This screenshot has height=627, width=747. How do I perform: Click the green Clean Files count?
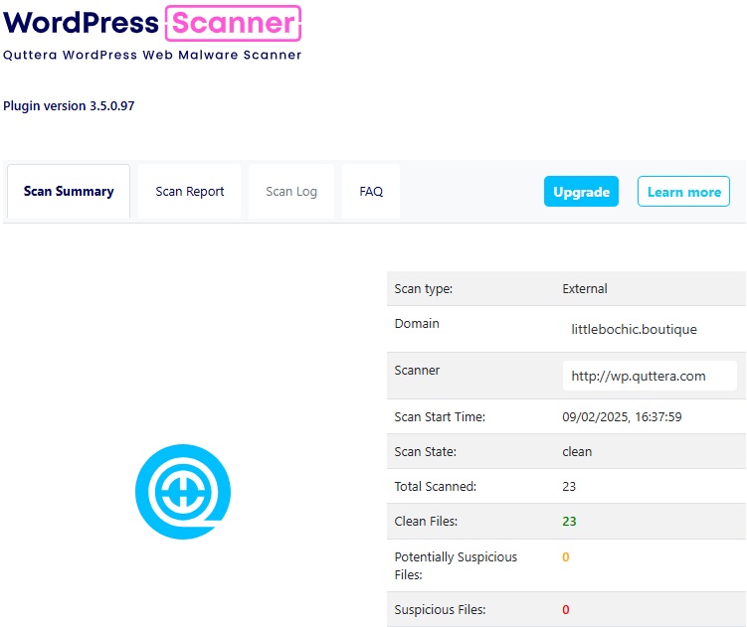569,521
